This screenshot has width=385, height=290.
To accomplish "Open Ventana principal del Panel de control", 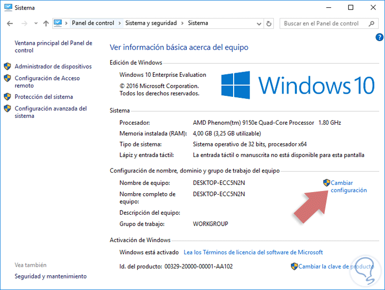I will click(x=53, y=46).
